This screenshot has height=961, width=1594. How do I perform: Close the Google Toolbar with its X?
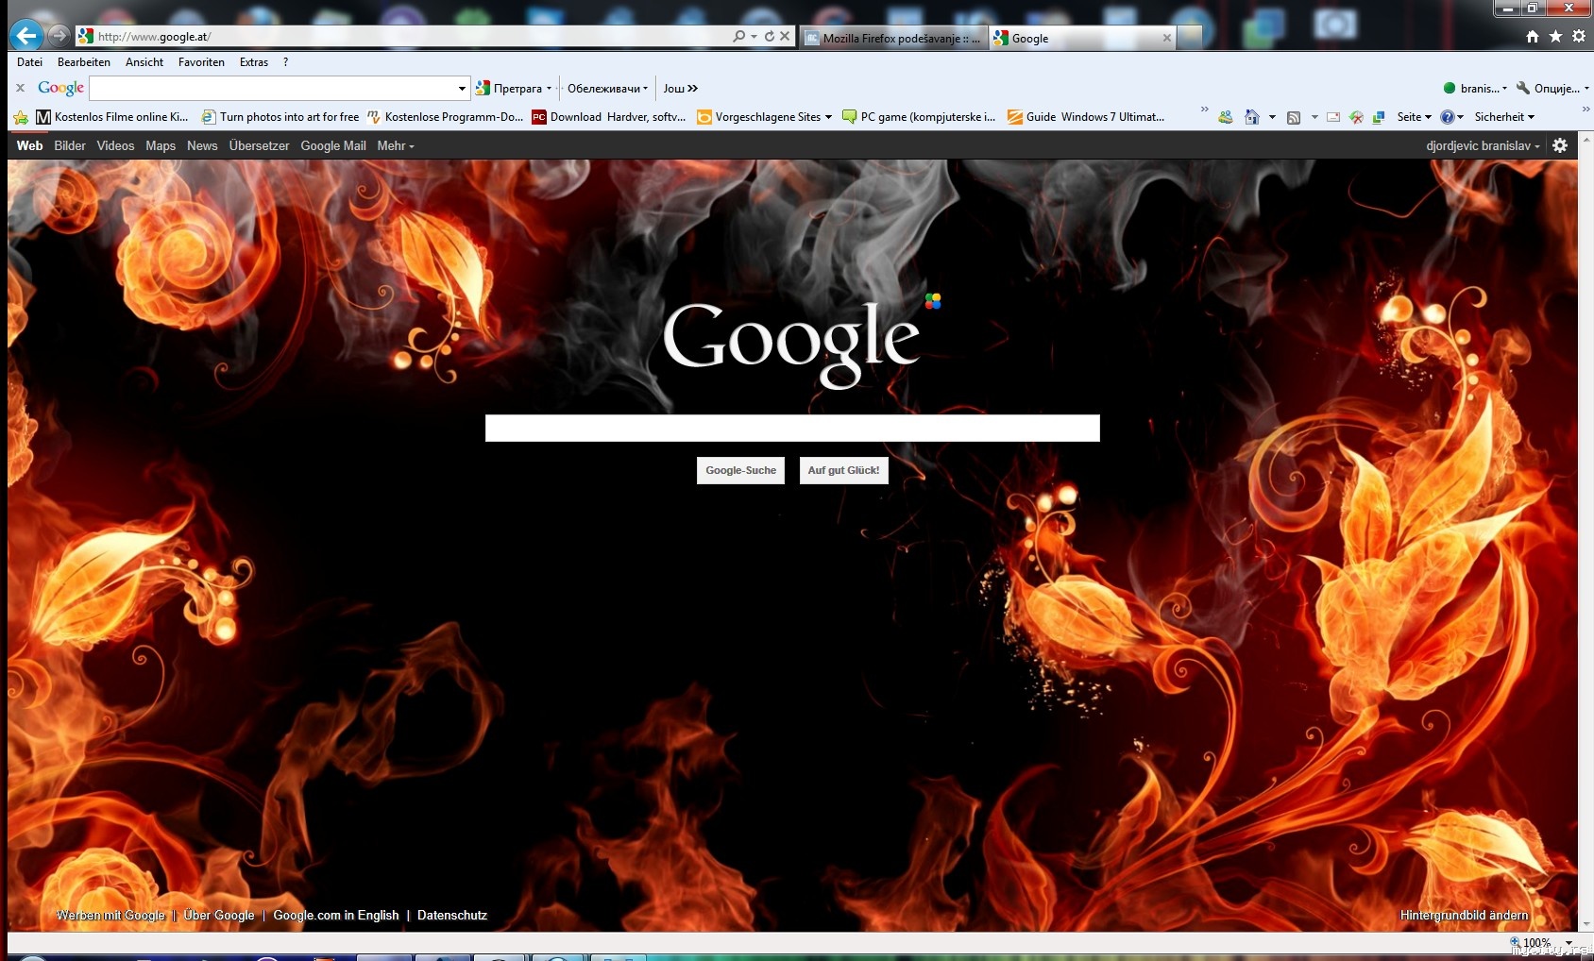[x=20, y=88]
